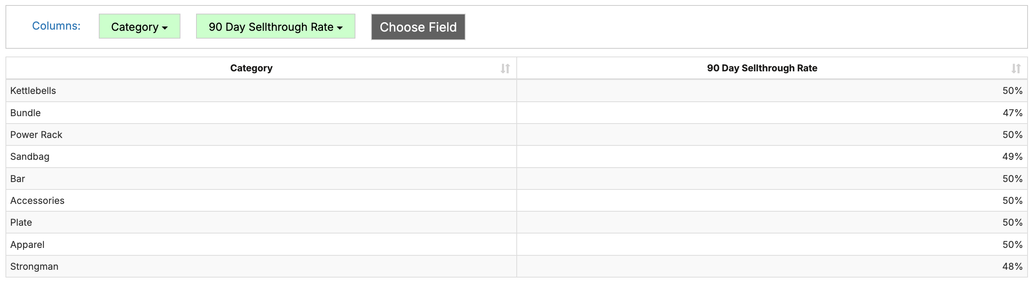
Task: Select the Power Rack category cell
Action: coord(36,135)
